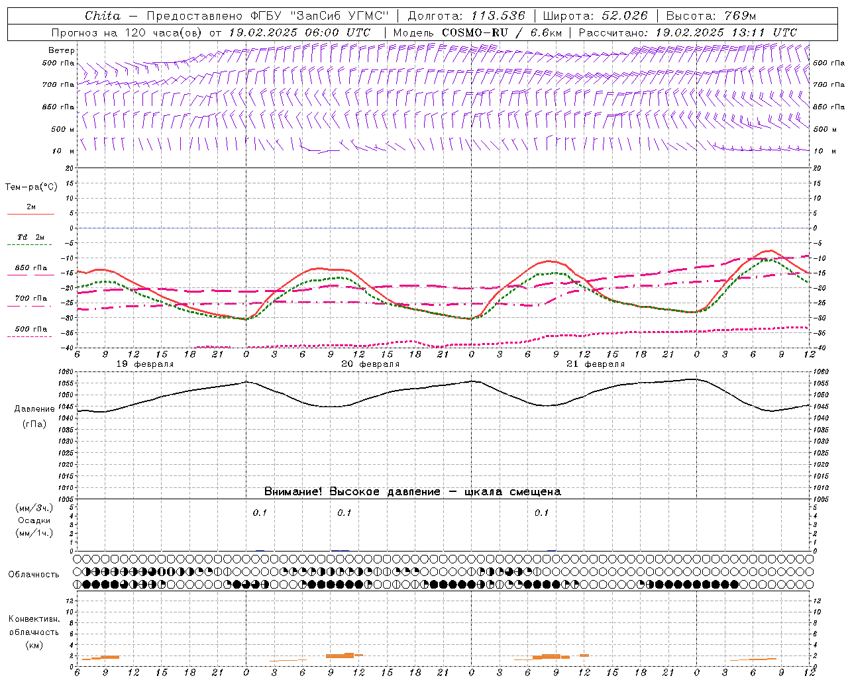Select the "Давление" pressure panel label
Screen dimensions: 848x678
tap(34, 409)
